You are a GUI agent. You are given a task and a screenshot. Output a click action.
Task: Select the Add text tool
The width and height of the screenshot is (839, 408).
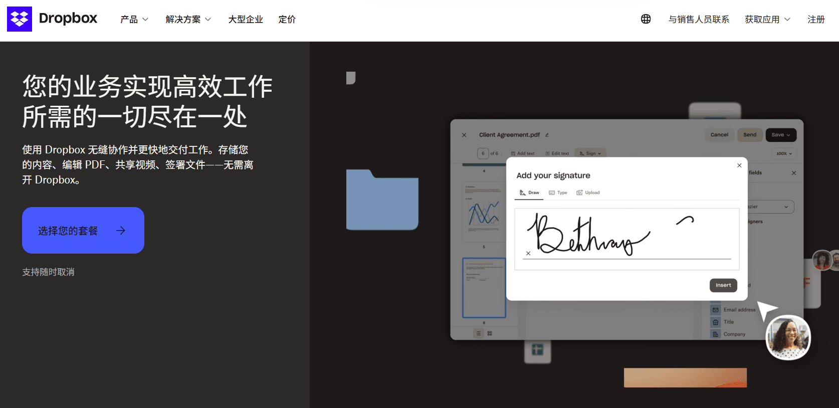coord(523,153)
